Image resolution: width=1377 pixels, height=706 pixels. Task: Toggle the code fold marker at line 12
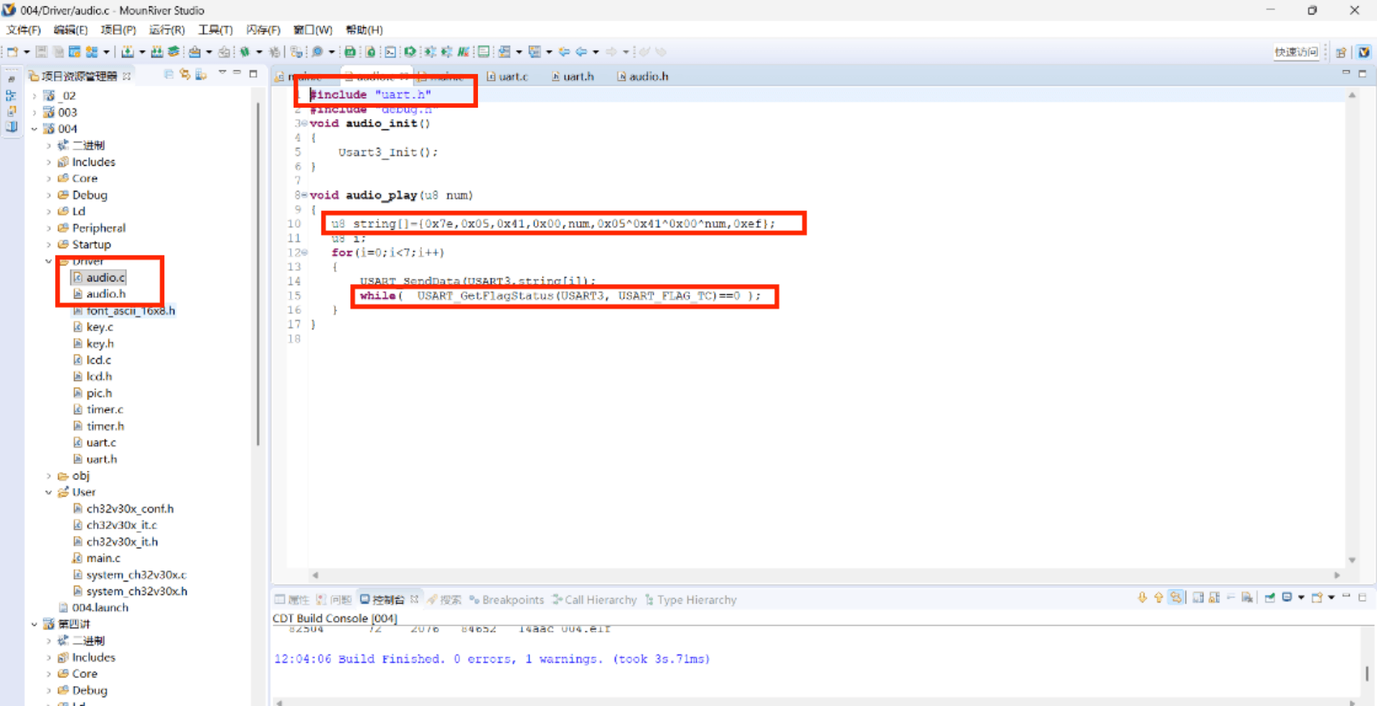(305, 253)
